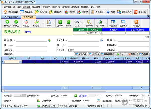Expand the 付款日期 date dropdown

click(x=86, y=33)
